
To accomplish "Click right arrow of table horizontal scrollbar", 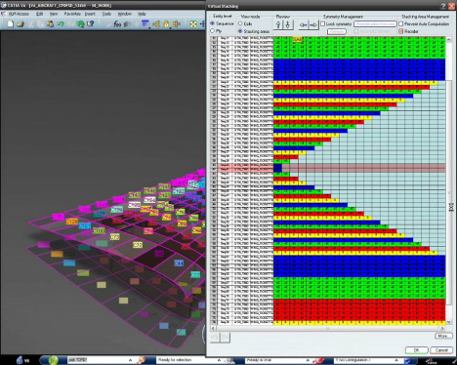I will point(442,328).
